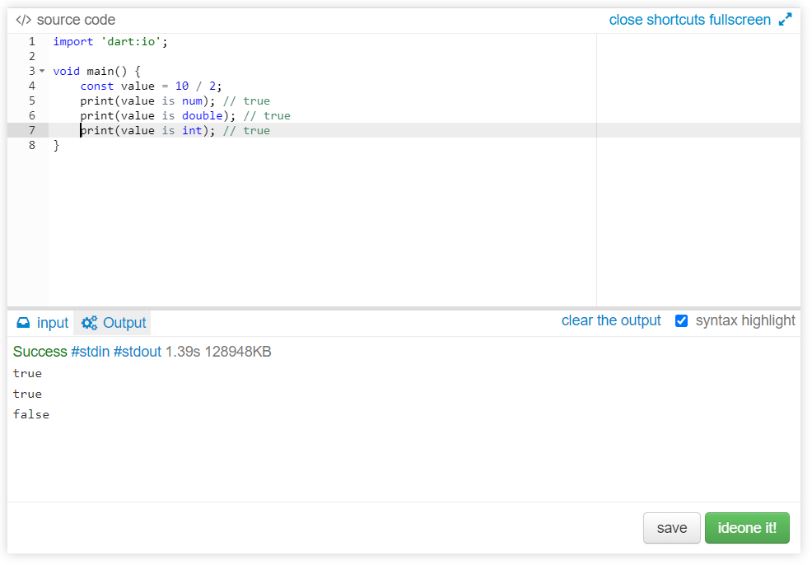Place cursor on the import 'dart:io' line
This screenshot has height=565, width=812.
[x=110, y=41]
